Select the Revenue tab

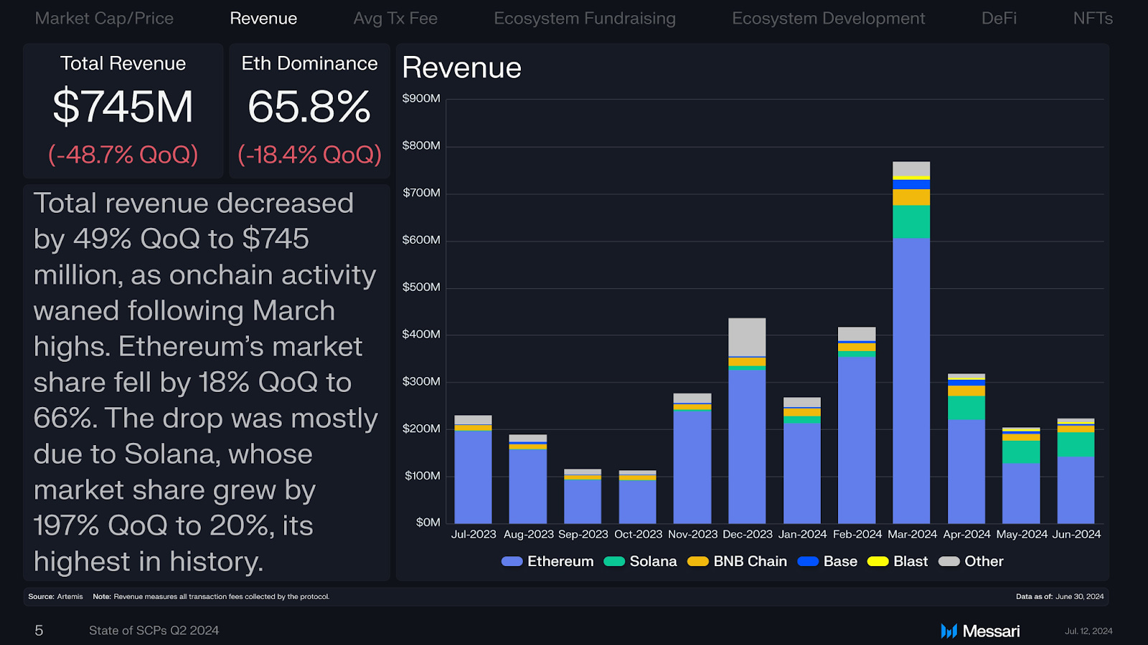pyautogui.click(x=263, y=19)
